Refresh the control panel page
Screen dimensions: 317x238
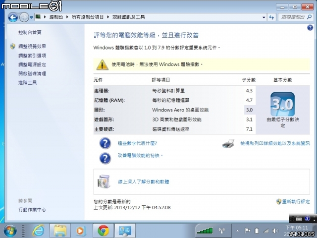[x=271, y=17]
